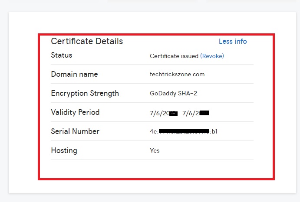Click the blacked-out serial number section

(x=185, y=132)
